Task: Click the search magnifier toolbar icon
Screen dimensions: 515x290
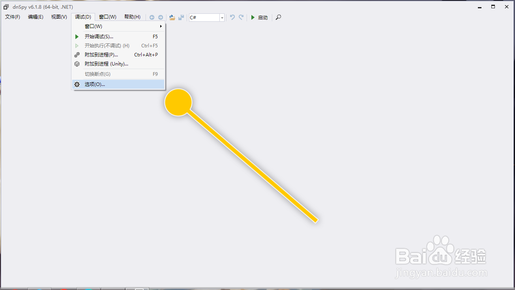Action: pyautogui.click(x=278, y=17)
